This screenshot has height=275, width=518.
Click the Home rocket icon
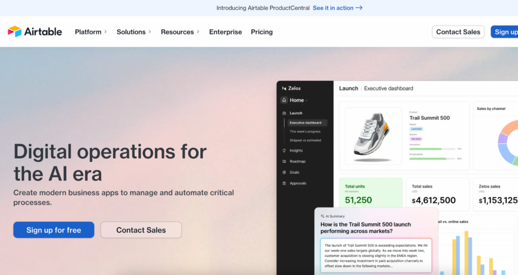point(284,100)
